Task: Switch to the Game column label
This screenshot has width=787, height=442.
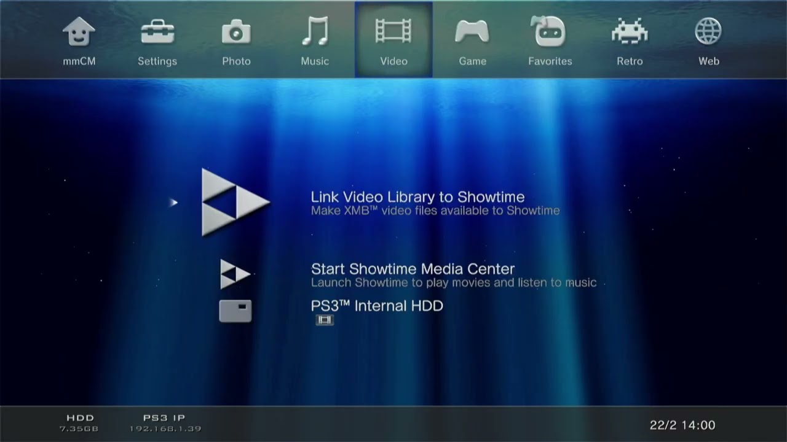Action: (472, 61)
